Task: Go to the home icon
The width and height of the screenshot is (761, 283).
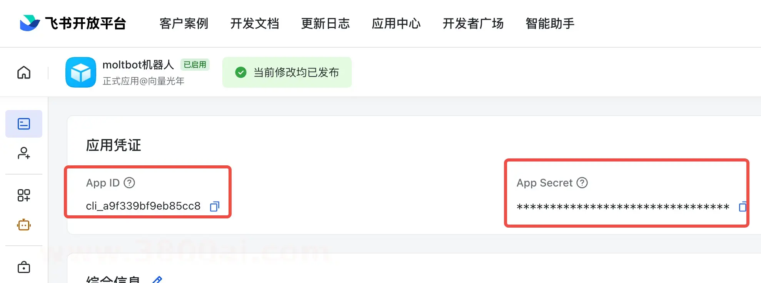Action: coord(24,72)
